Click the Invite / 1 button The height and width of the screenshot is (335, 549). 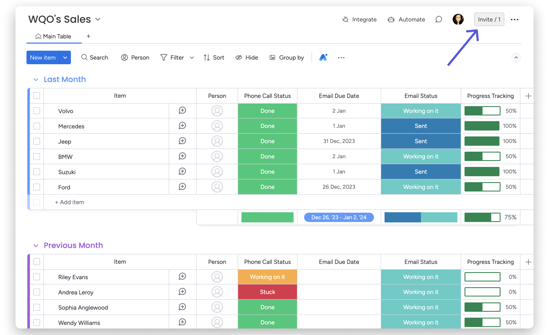tap(489, 20)
